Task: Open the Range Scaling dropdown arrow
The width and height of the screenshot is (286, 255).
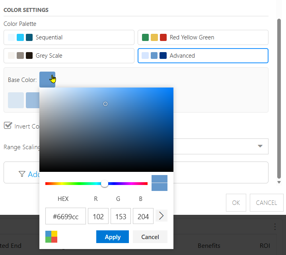Action: (260, 146)
